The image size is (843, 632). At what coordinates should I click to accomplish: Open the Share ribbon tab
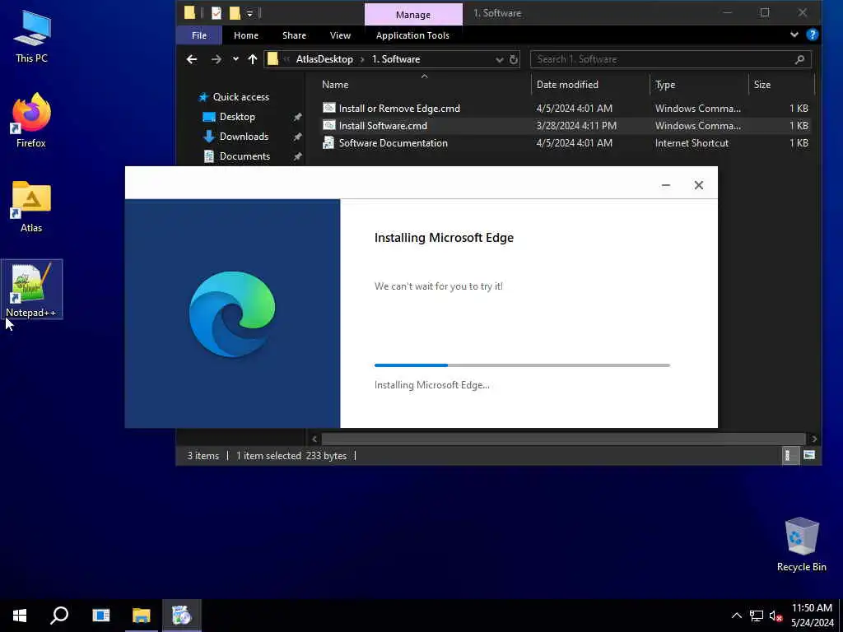[x=294, y=35]
